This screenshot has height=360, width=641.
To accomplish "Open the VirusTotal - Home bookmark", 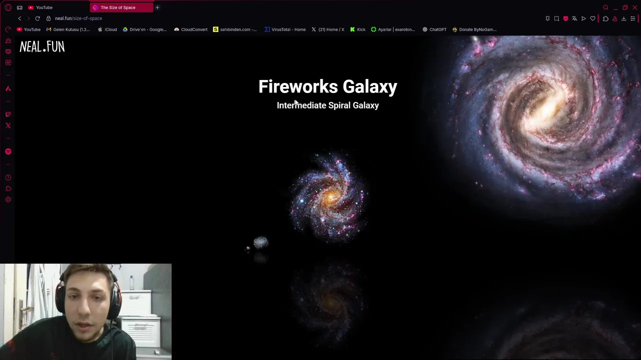I will (285, 29).
